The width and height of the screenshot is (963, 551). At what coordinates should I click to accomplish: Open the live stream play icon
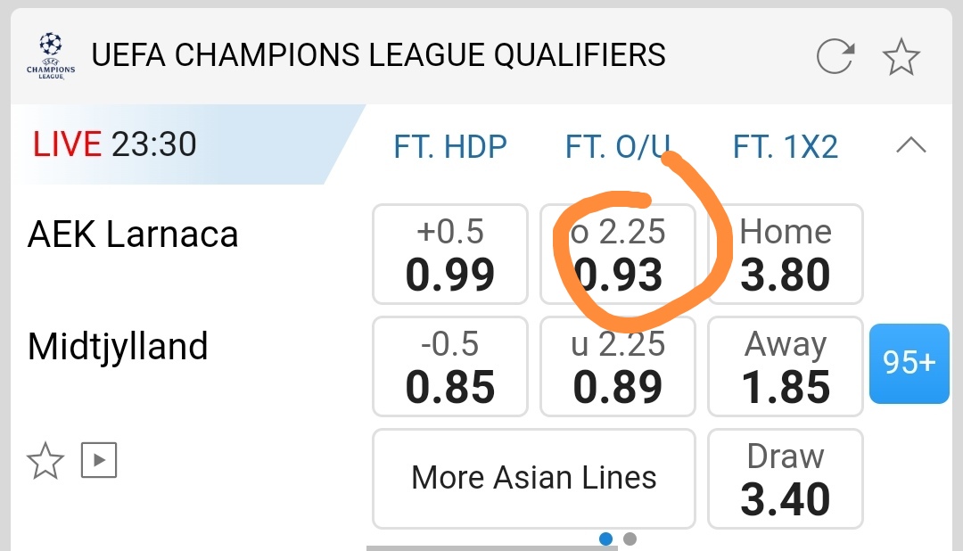click(99, 460)
